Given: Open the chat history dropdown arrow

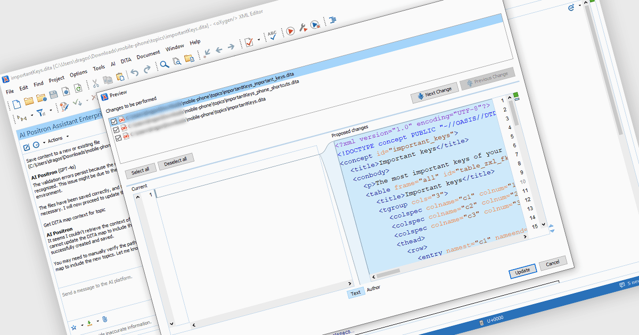Looking at the screenshot, I should point(44,143).
